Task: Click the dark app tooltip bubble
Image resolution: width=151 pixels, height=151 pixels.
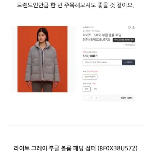Action: pos(124,40)
